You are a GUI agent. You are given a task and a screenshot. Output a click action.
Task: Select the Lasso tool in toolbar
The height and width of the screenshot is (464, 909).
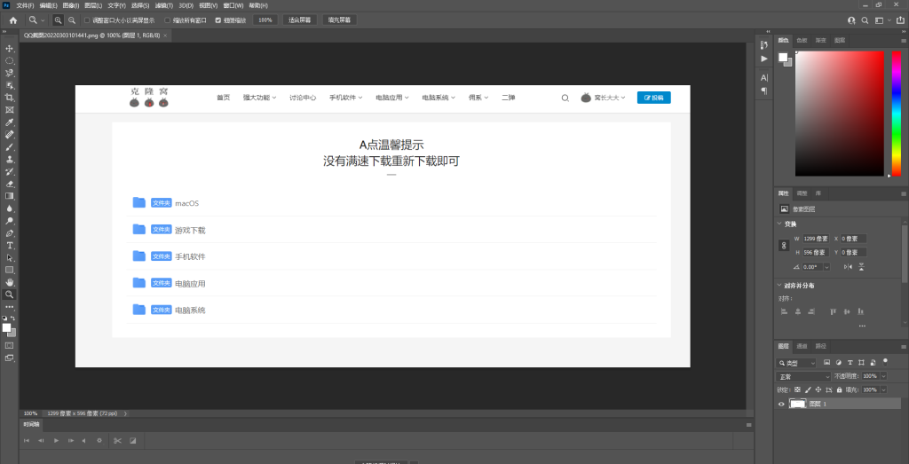point(9,73)
